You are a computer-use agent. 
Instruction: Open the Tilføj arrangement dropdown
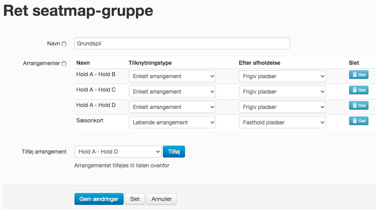[x=118, y=152]
